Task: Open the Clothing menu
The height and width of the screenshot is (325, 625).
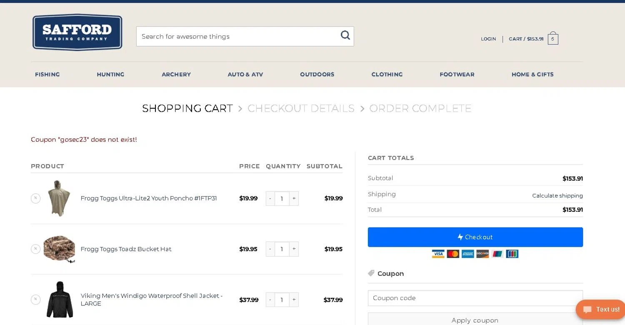Action: click(x=387, y=75)
